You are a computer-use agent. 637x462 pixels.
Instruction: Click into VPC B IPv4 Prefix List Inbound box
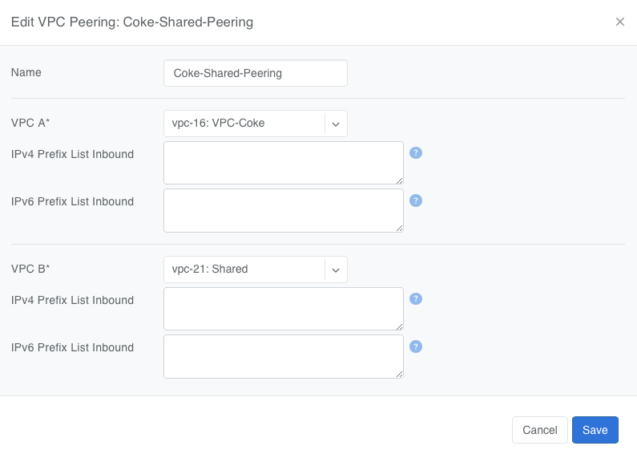click(x=283, y=309)
